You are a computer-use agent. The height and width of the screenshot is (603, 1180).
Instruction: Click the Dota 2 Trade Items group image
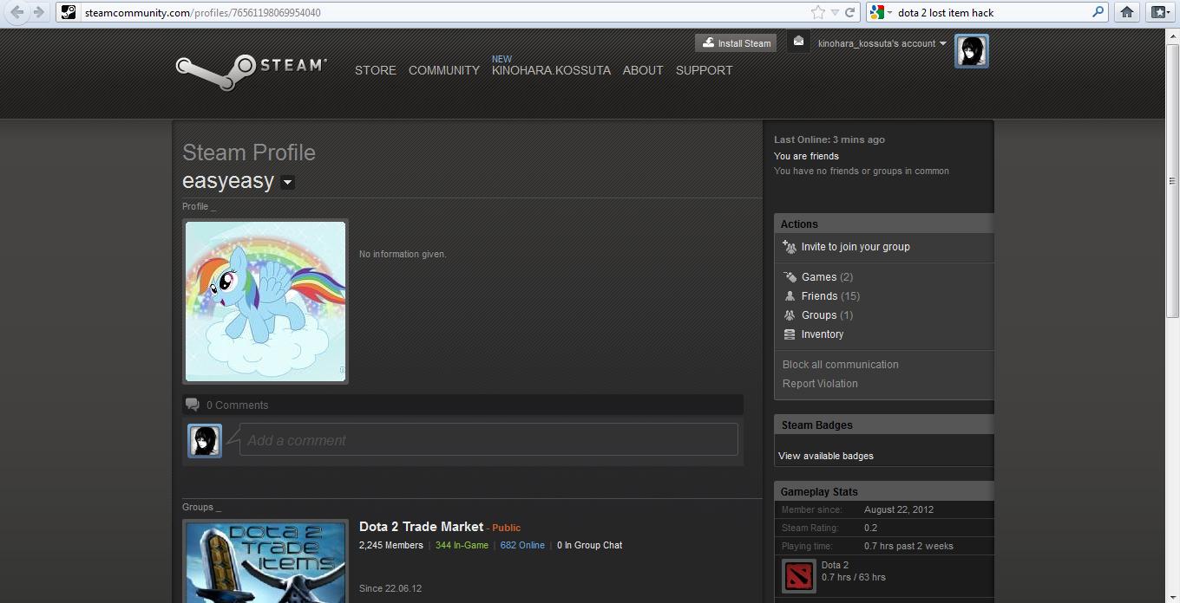pyautogui.click(x=265, y=562)
